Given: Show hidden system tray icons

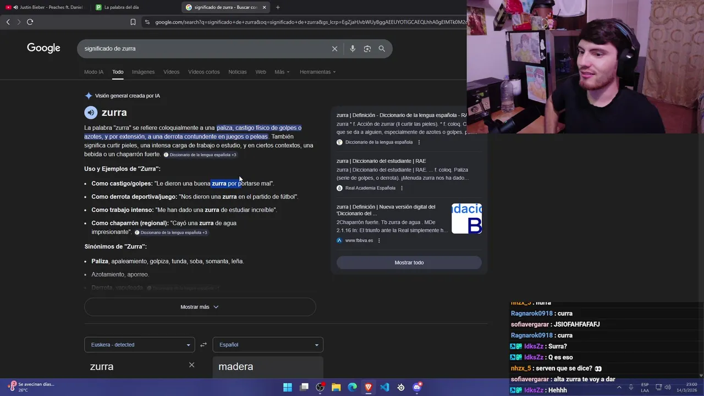Looking at the screenshot, I should coord(619,387).
